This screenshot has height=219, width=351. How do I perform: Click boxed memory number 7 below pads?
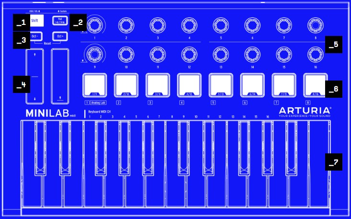click(277, 103)
